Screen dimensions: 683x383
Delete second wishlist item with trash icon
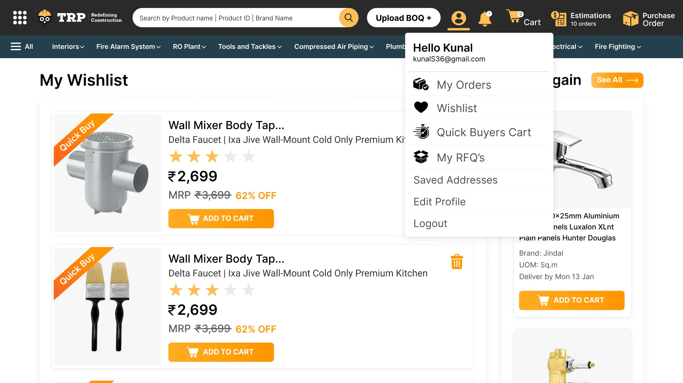click(457, 262)
